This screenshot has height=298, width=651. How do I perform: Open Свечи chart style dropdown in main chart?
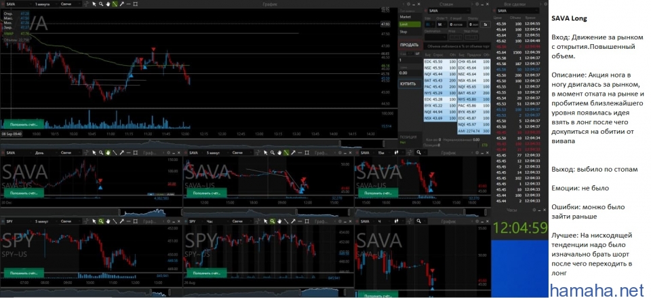(x=70, y=4)
